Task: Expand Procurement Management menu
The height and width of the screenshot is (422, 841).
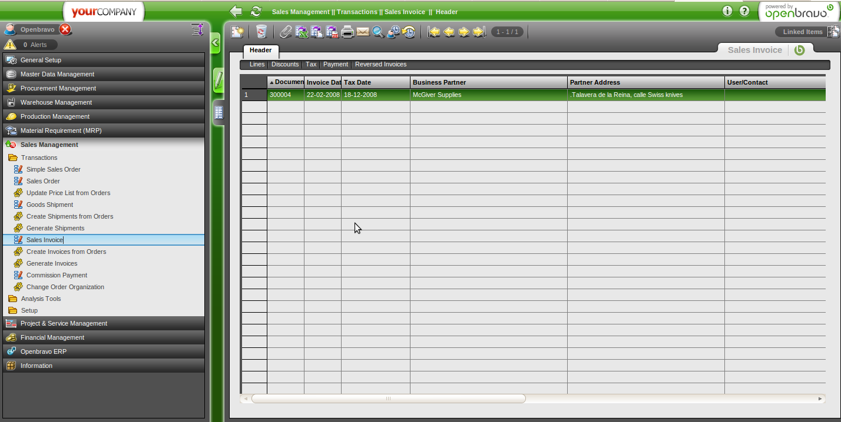Action: 104,88
